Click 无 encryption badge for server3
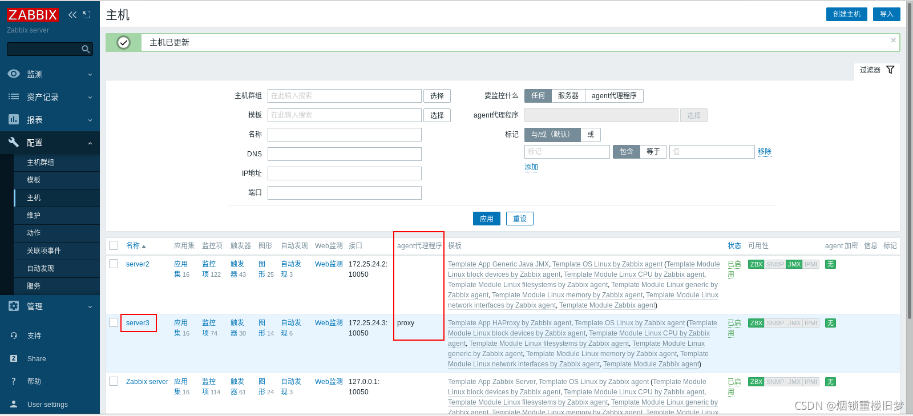 (x=830, y=323)
